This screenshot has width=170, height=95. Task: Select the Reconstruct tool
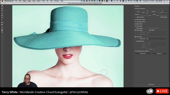click(x=2, y=8)
